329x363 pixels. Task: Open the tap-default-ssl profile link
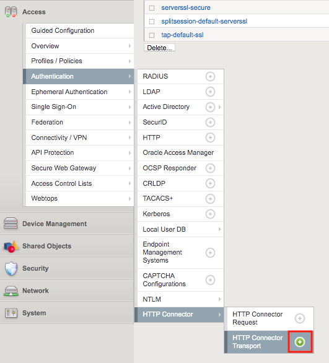pos(182,35)
